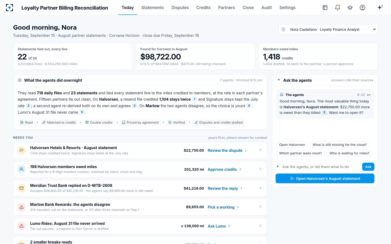Click the Double credits pipeline step
The image size is (391, 244).
pyautogui.click(x=99, y=123)
